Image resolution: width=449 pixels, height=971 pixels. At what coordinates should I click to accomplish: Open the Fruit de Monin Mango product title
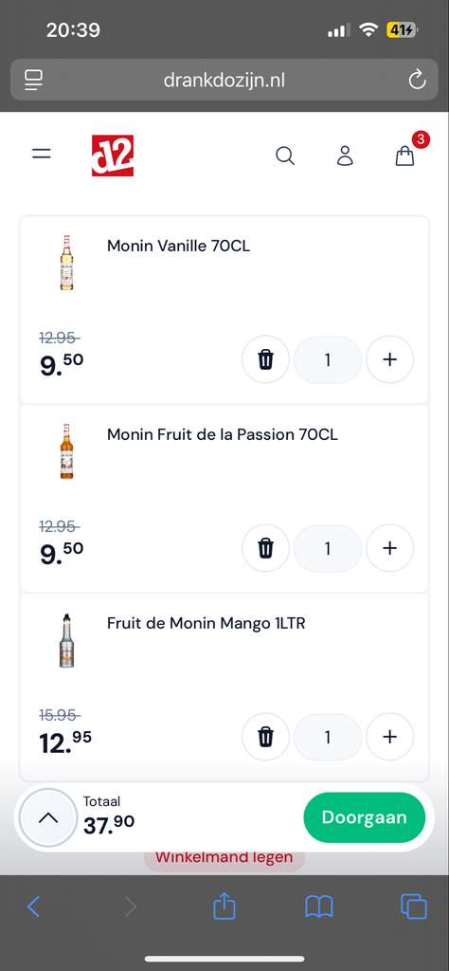coord(206,623)
